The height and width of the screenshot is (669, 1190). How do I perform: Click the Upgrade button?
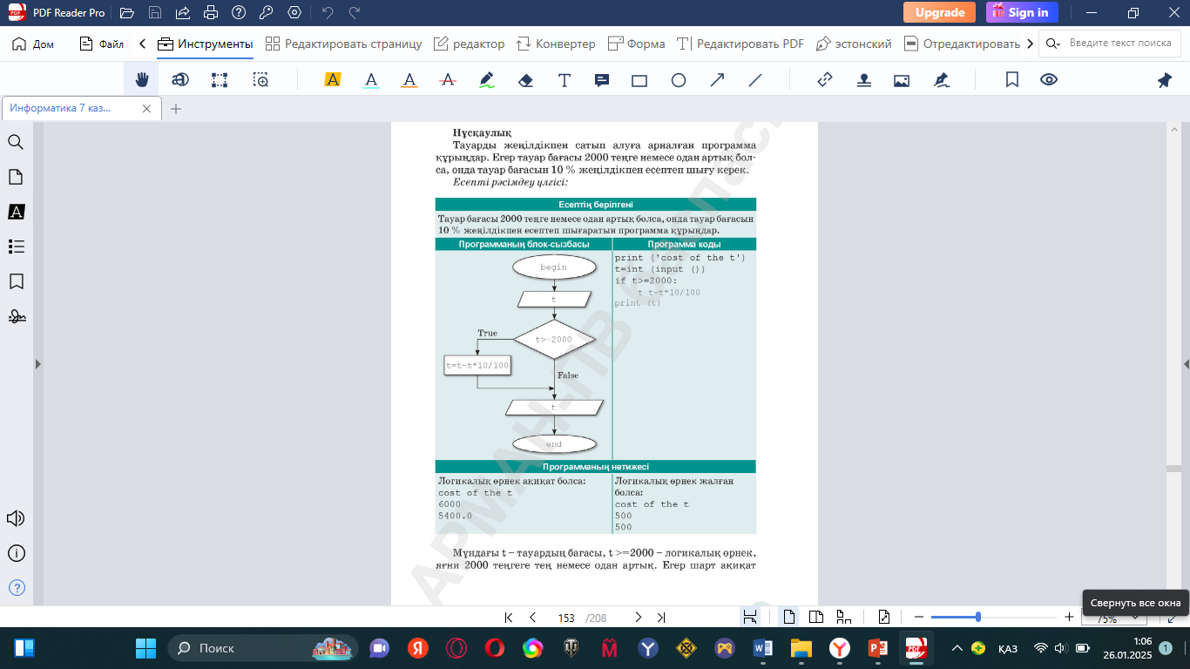coord(939,12)
